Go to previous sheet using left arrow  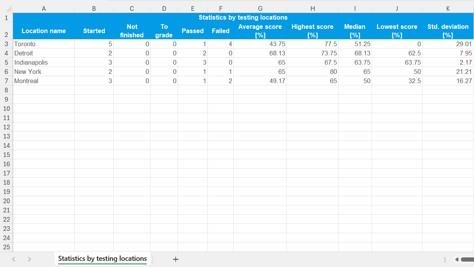click(14, 259)
